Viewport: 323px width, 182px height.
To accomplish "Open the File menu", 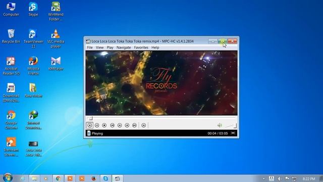I will point(90,48).
